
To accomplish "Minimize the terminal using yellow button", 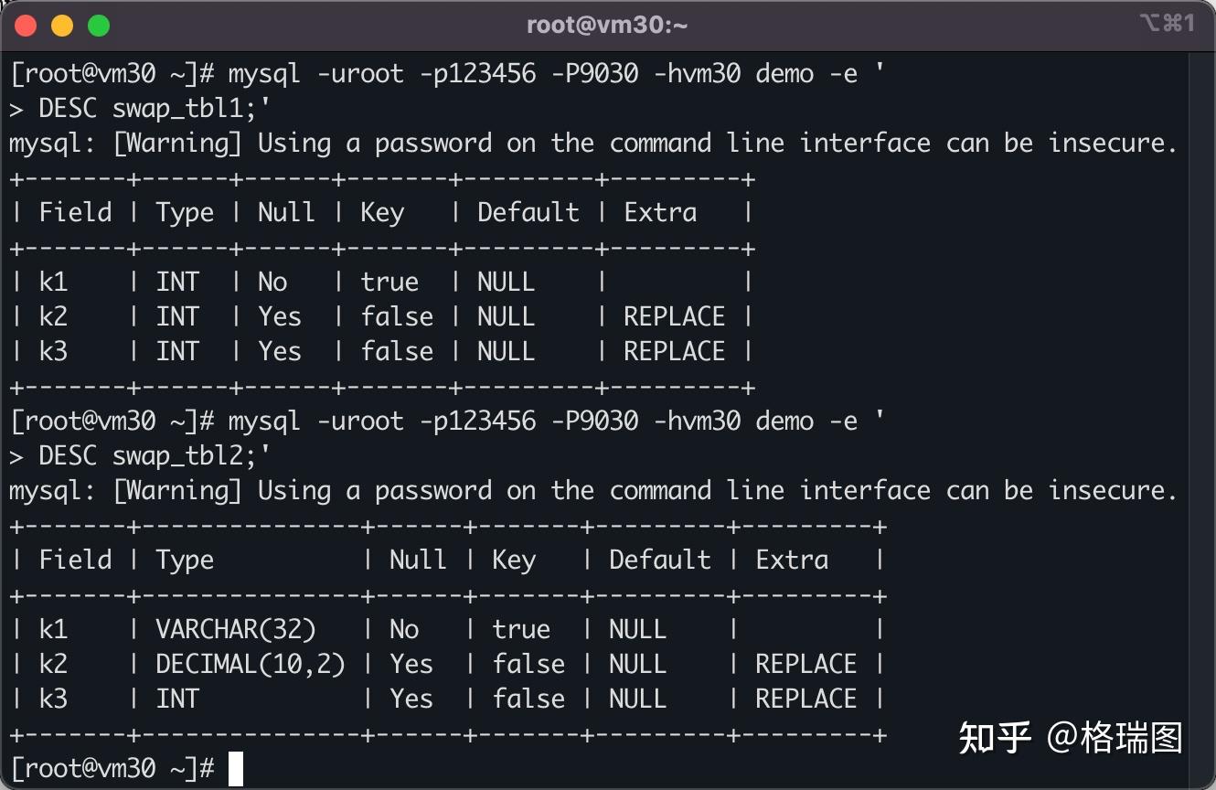I will coord(62,26).
